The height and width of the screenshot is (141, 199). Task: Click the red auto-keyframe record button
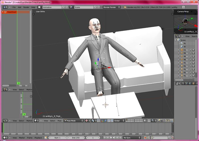pyautogui.click(x=145, y=138)
